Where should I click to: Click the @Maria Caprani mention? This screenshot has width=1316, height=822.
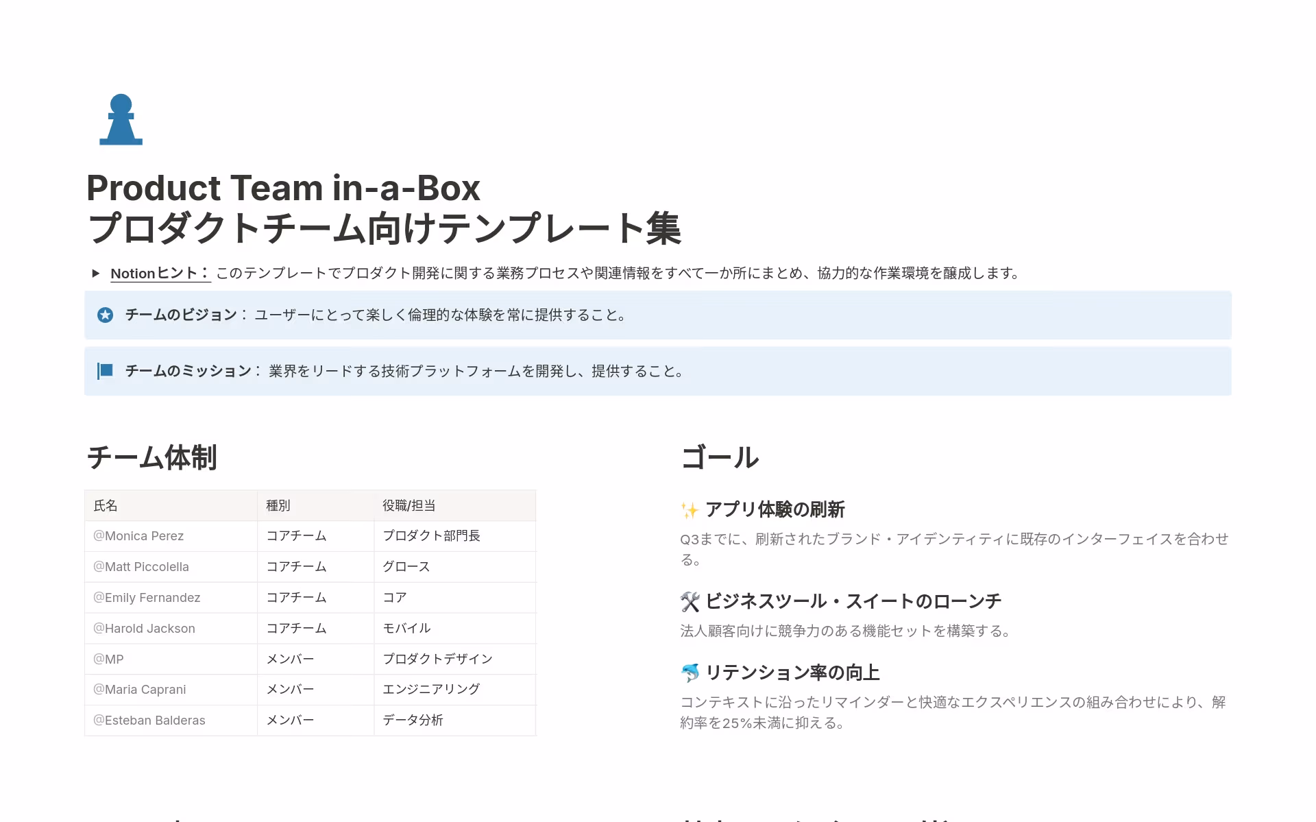(139, 689)
